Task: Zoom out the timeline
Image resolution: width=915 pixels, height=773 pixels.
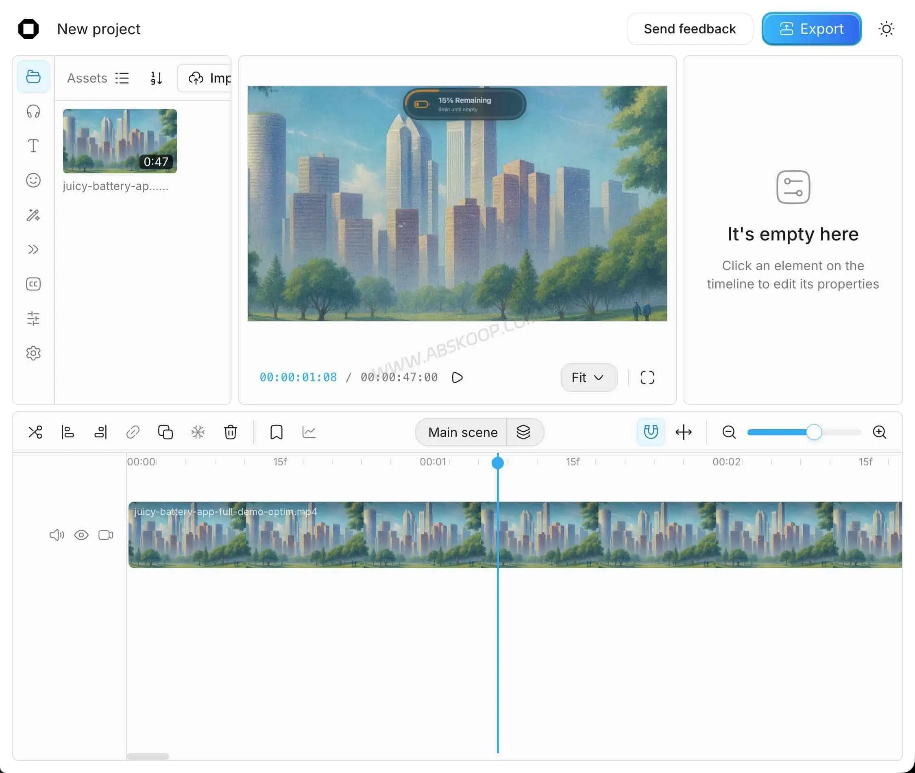Action: point(729,432)
